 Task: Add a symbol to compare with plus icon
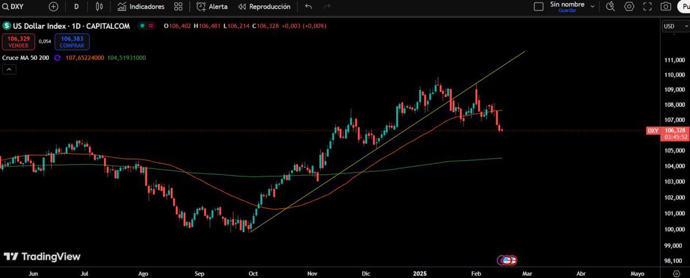click(53, 6)
